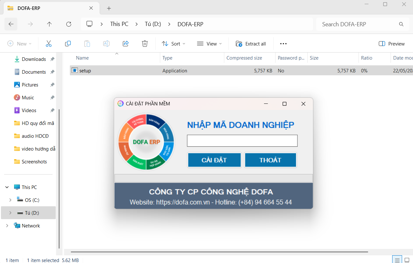The height and width of the screenshot is (263, 413).
Task: Click This PC in the address breadcrumb
Action: coord(119,24)
